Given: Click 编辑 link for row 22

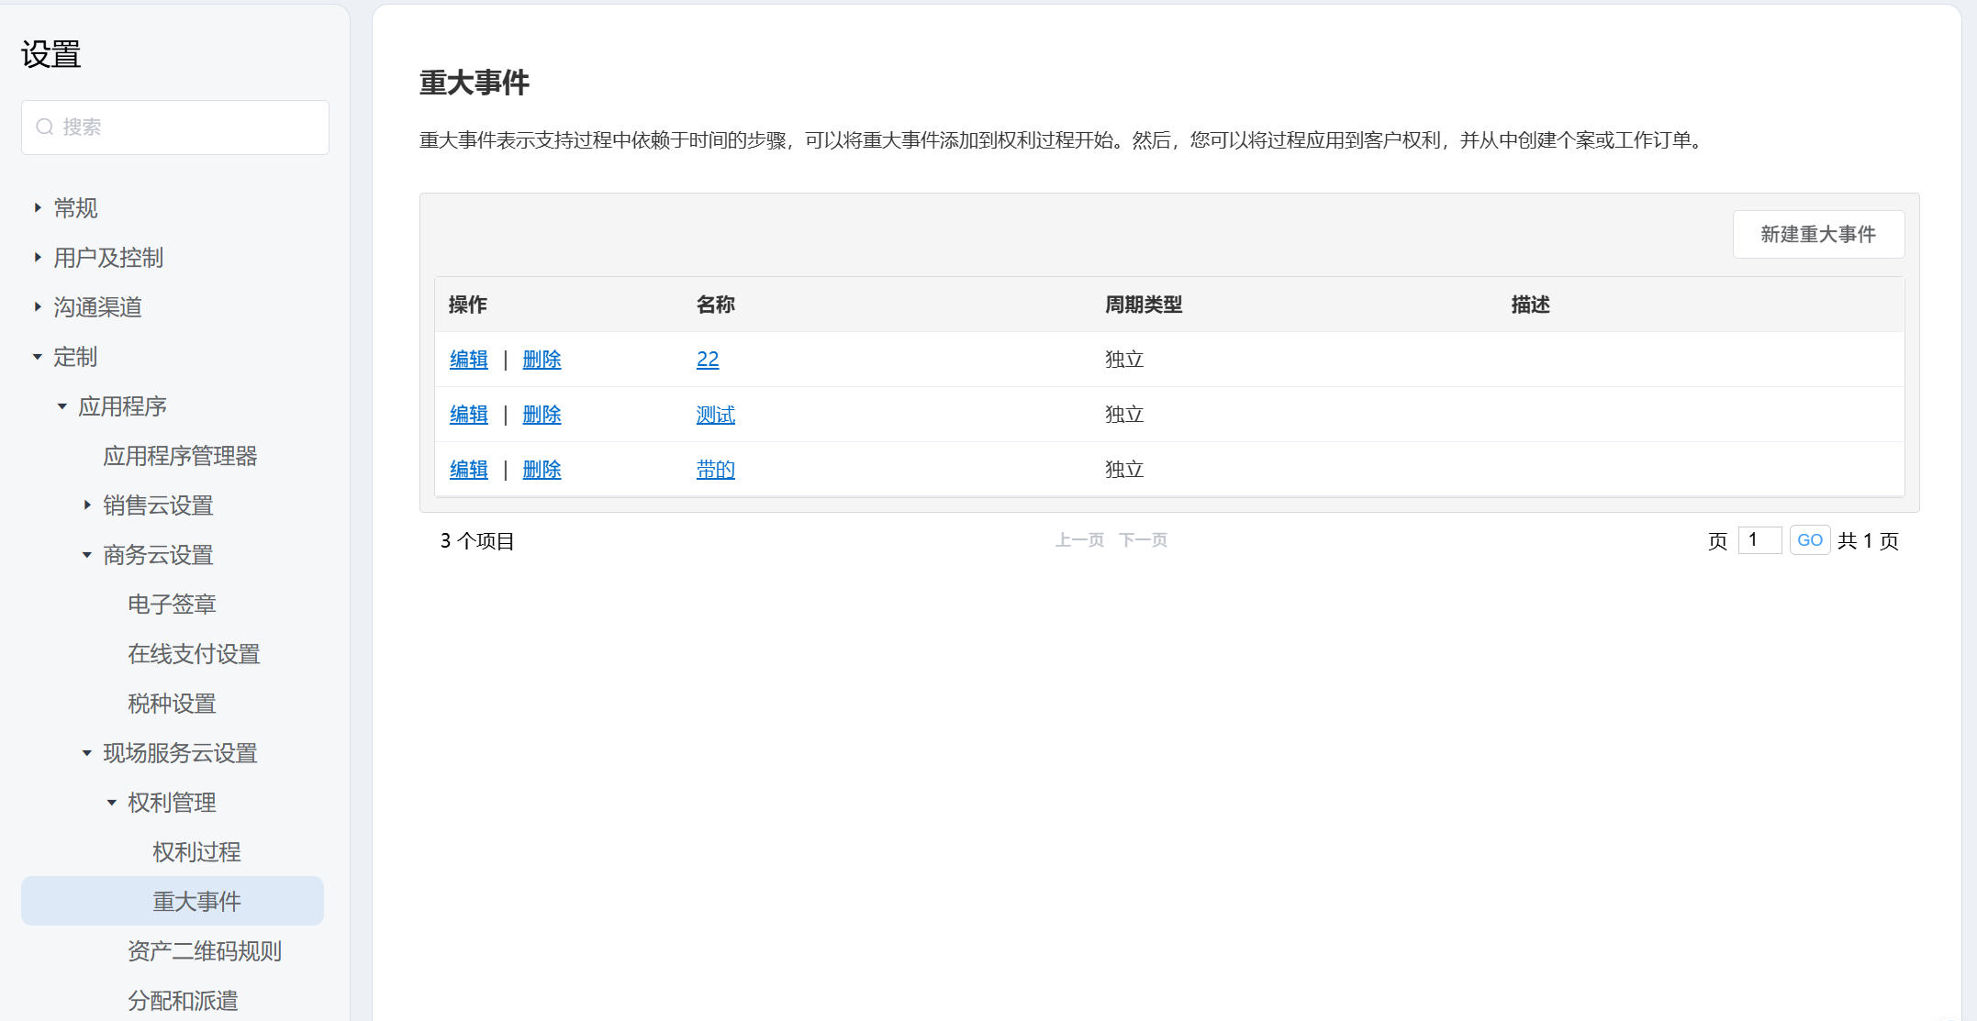Looking at the screenshot, I should (468, 360).
